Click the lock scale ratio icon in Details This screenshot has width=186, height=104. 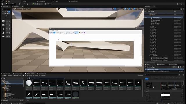coord(153,87)
